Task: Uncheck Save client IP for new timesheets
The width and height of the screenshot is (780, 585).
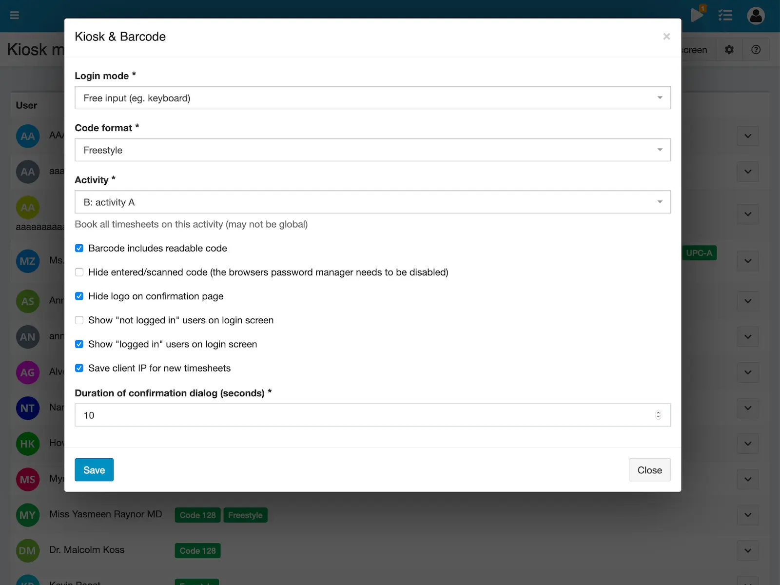Action: click(79, 368)
